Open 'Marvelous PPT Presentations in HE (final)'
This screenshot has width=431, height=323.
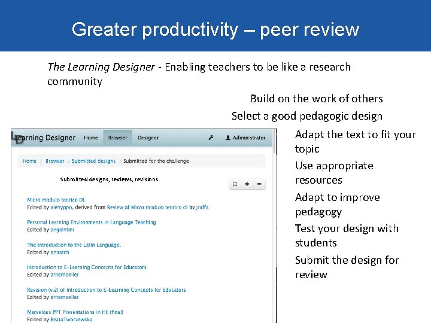point(75,312)
